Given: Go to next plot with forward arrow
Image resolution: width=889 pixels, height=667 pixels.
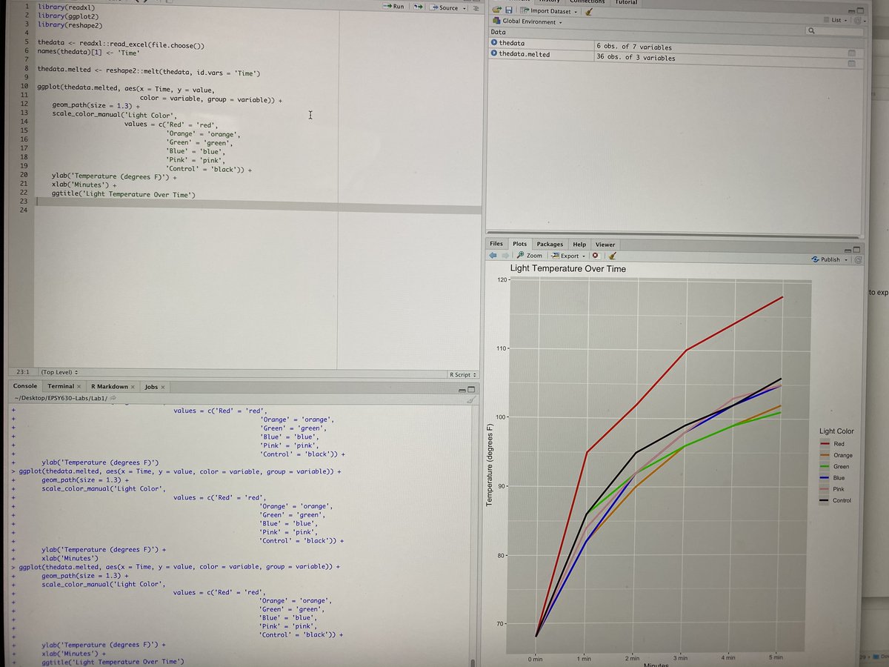Looking at the screenshot, I should 505,255.
